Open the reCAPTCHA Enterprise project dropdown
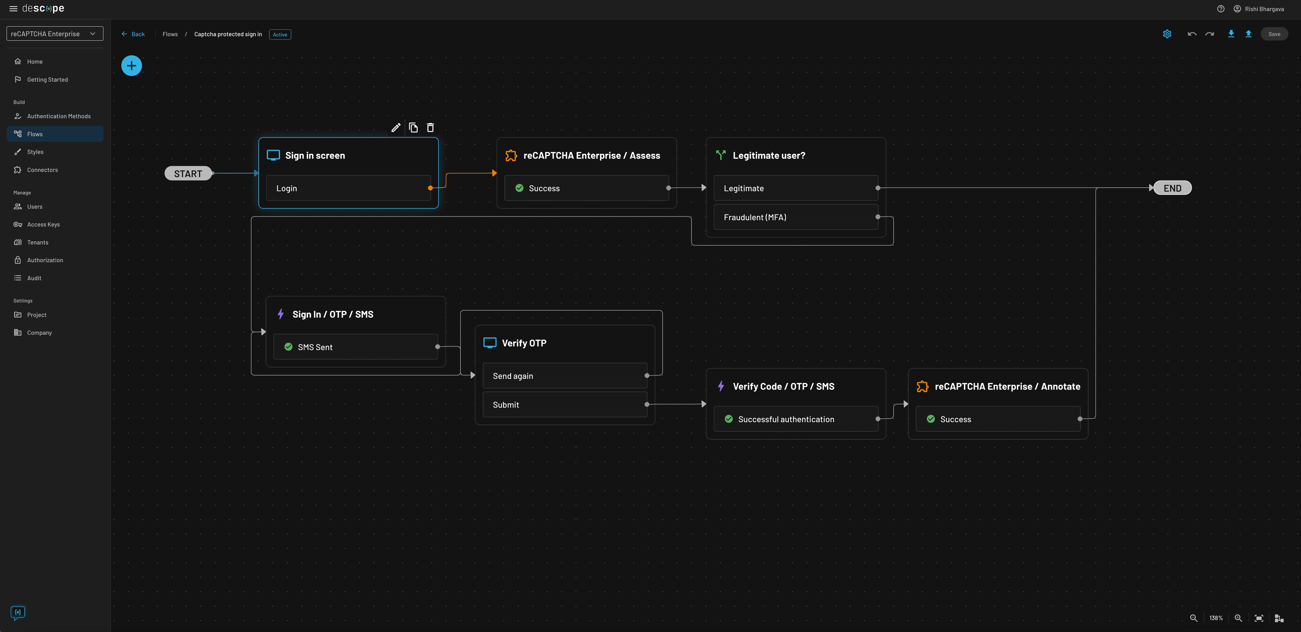This screenshot has width=1301, height=632. pyautogui.click(x=55, y=34)
